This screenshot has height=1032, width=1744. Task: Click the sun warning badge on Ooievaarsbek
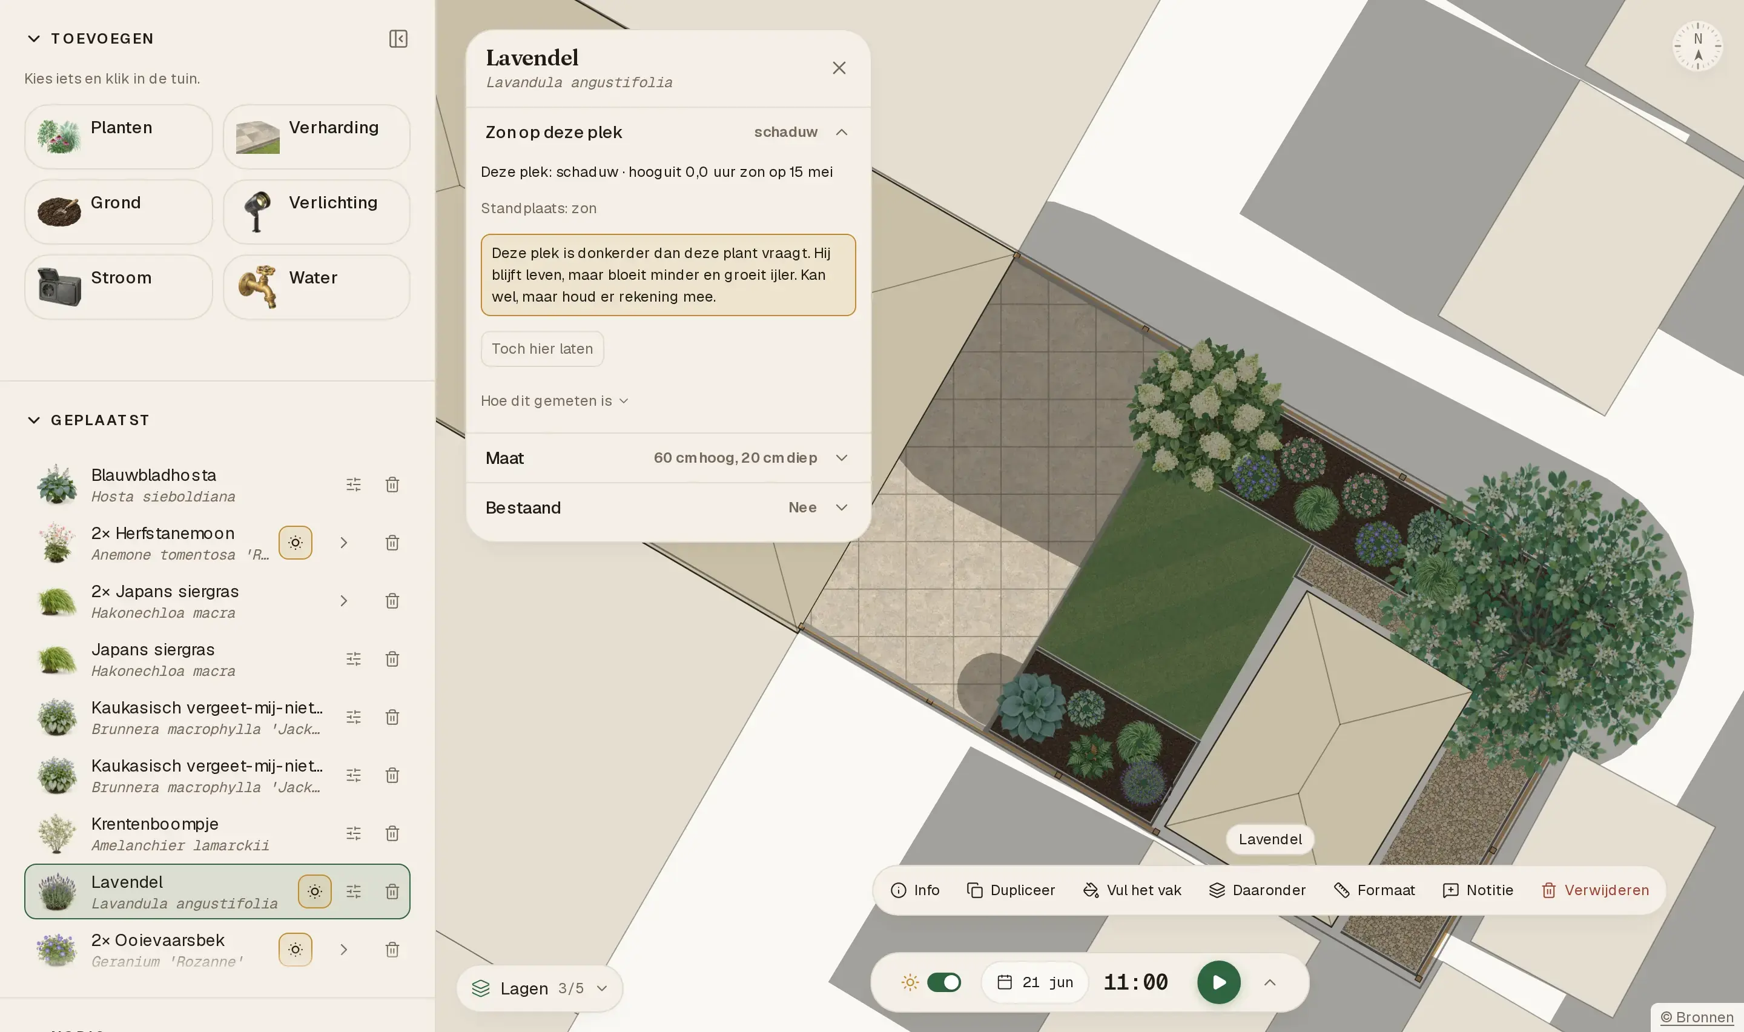pos(296,949)
